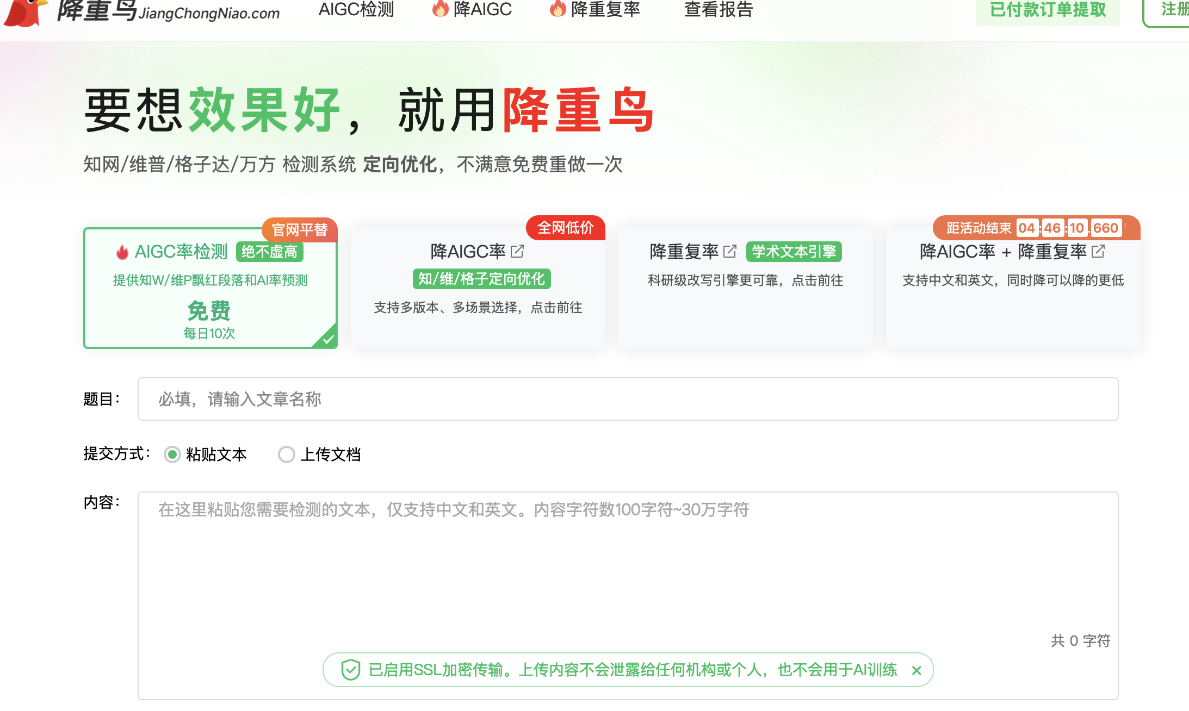The height and width of the screenshot is (711, 1189).
Task: Select 上传文档 submission method
Action: coord(287,454)
